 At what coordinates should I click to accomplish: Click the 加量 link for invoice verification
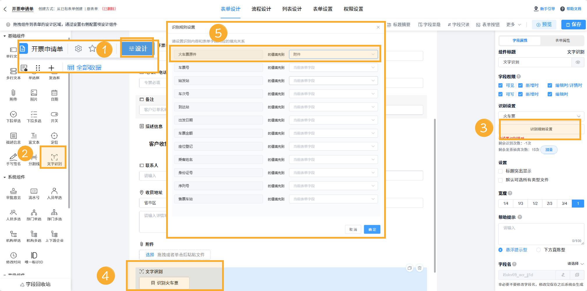coord(549,150)
